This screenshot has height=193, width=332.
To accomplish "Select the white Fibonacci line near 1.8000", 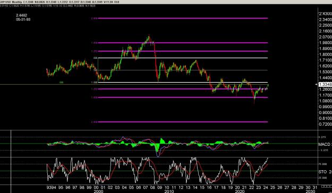I will coord(183,58).
